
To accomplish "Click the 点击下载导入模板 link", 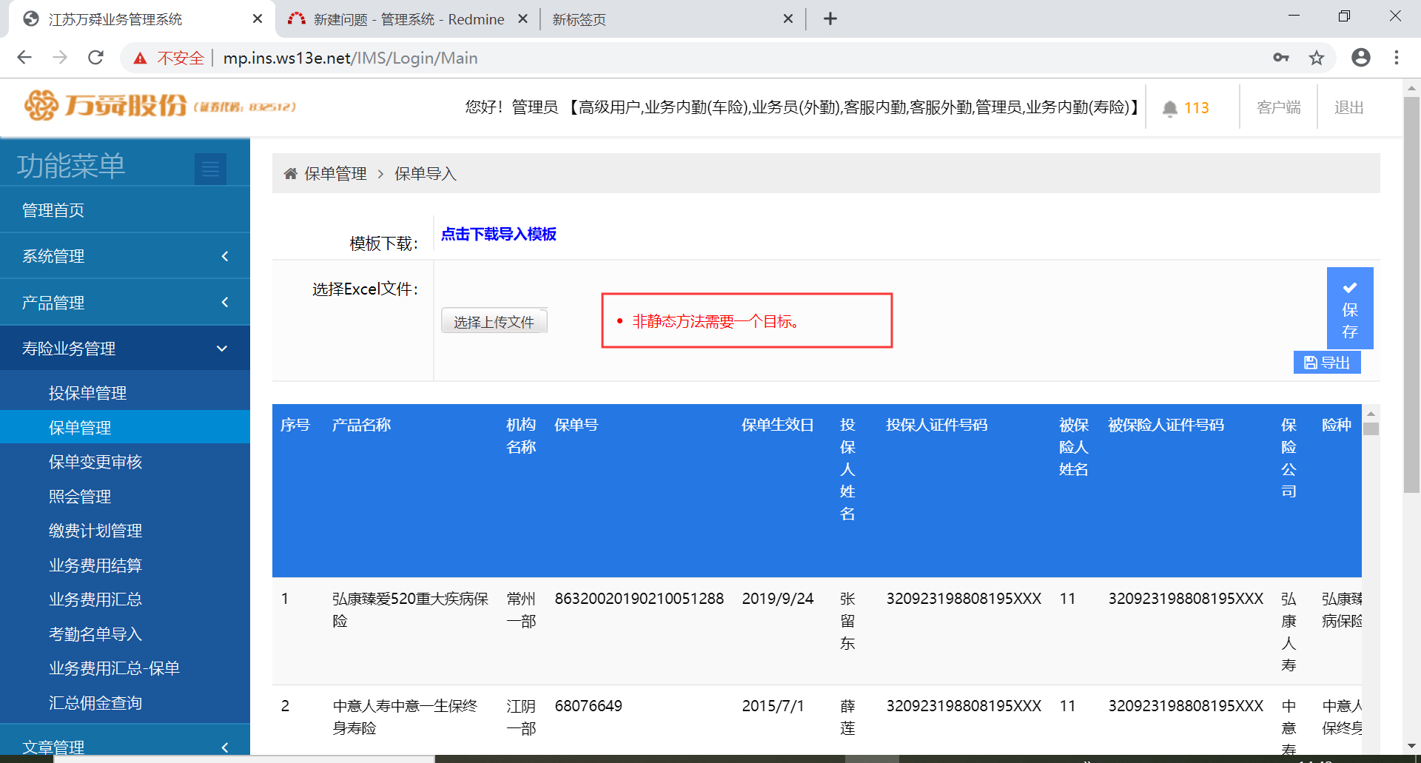I will click(x=498, y=235).
